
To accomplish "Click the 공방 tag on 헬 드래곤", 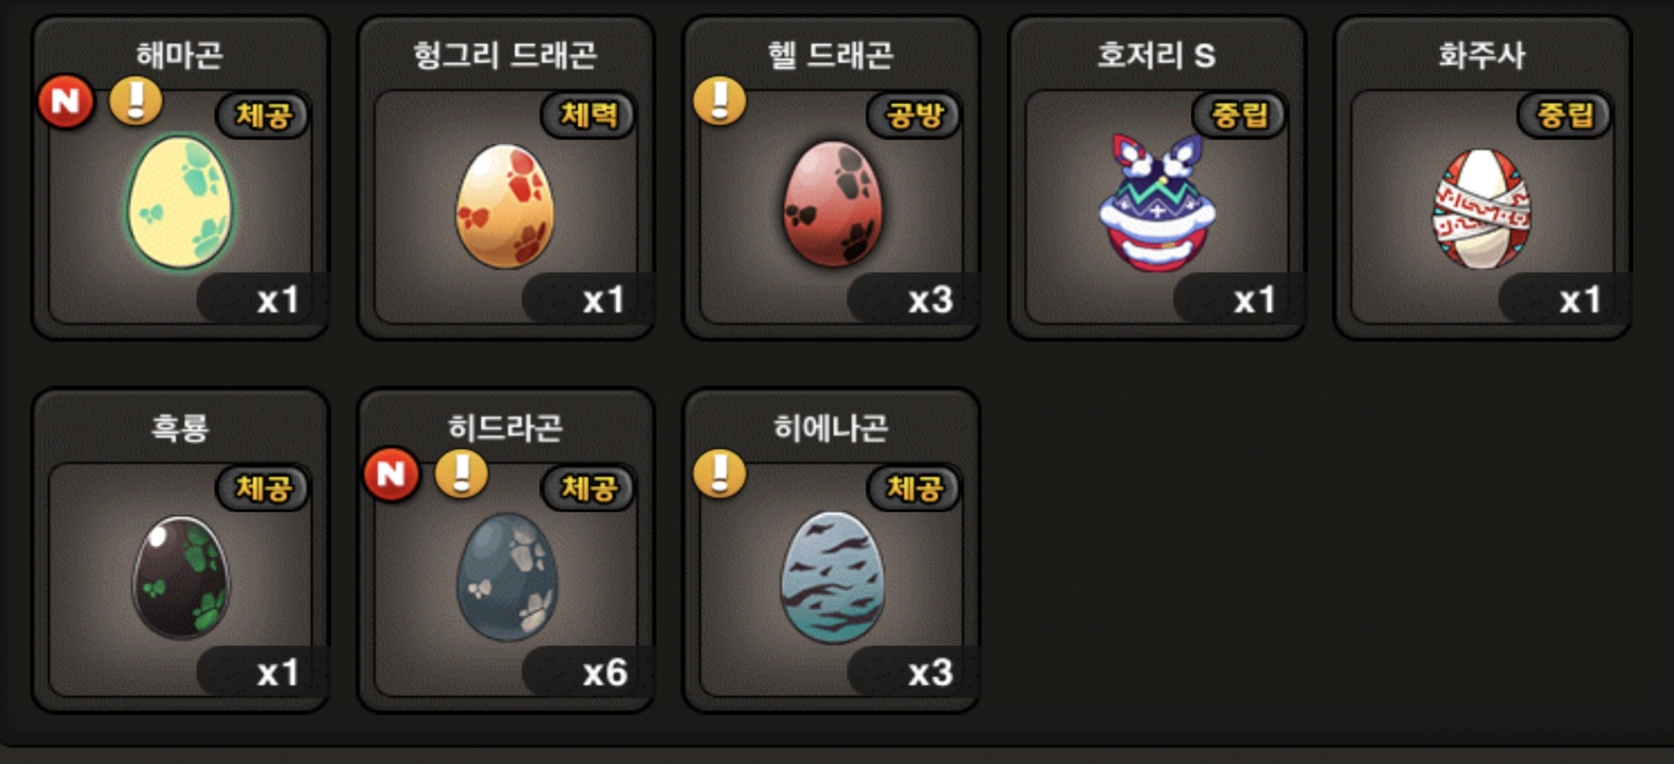I will (914, 115).
